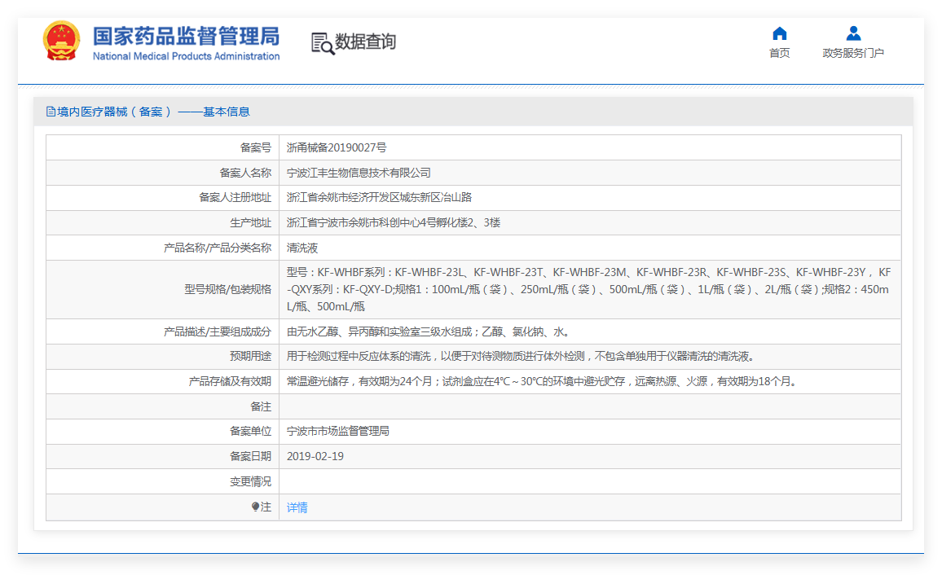
Task: Click the 数据查询 search document icon
Action: coord(323,43)
